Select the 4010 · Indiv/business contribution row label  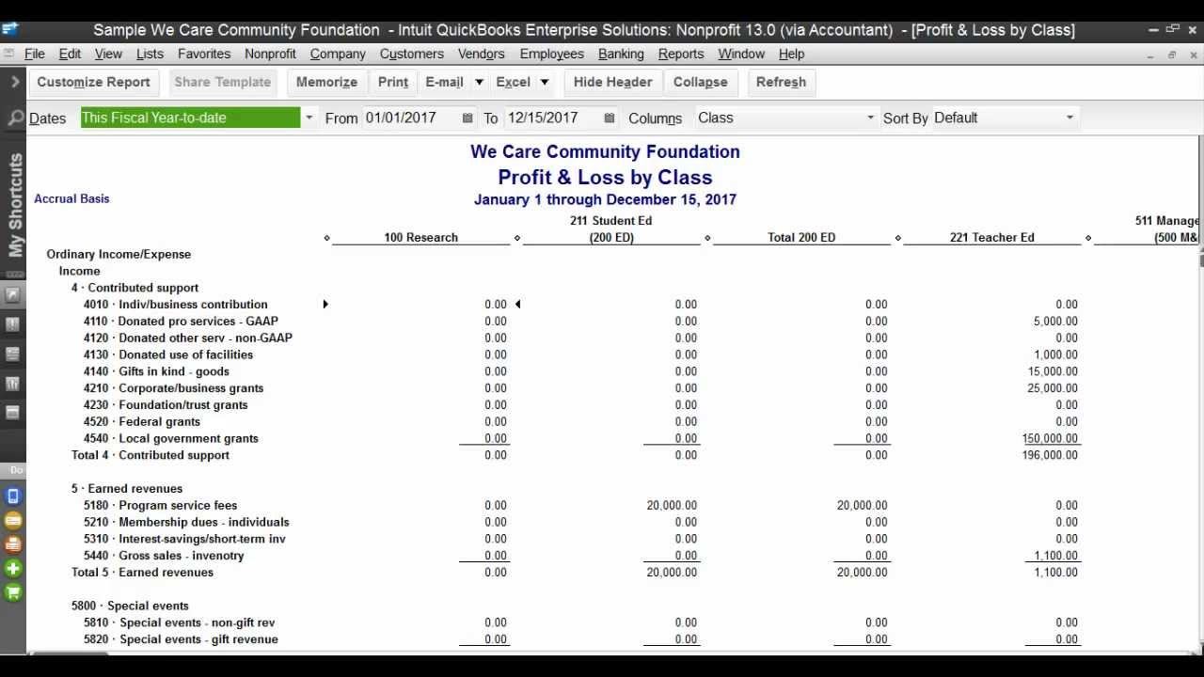175,305
